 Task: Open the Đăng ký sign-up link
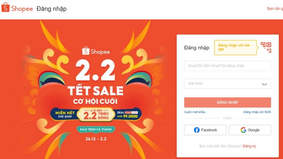(249, 146)
